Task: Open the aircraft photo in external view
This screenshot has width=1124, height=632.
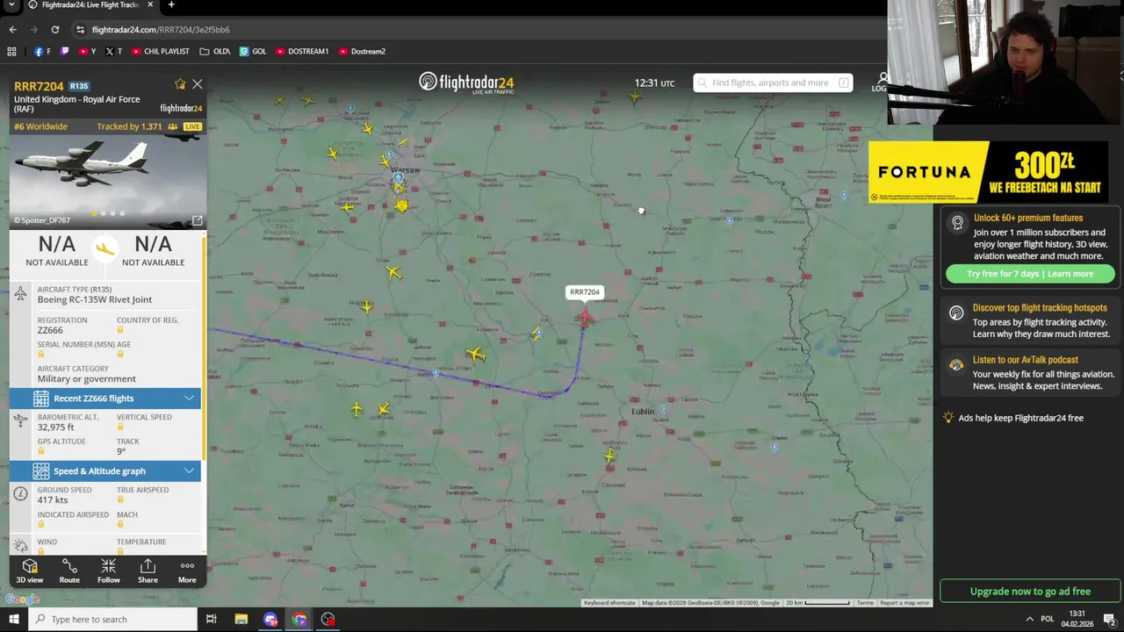Action: (197, 220)
